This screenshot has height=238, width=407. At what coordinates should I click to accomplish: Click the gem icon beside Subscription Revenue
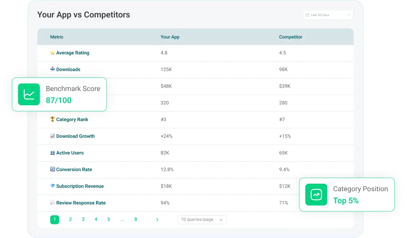[53, 186]
